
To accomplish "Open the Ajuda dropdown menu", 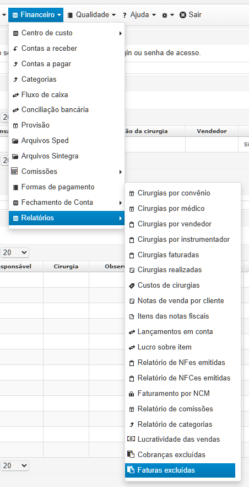I will coord(139,14).
